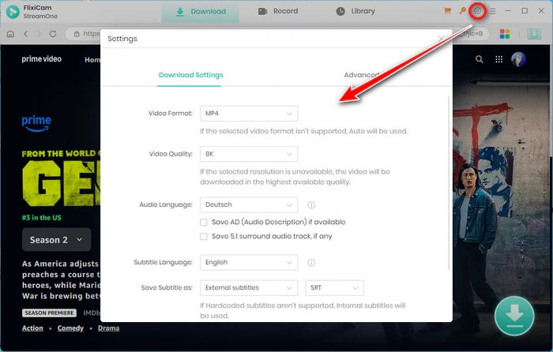Click the Prime Video profile avatar

point(519,59)
